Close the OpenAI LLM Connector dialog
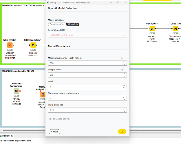181x144 pixels. (126, 2)
